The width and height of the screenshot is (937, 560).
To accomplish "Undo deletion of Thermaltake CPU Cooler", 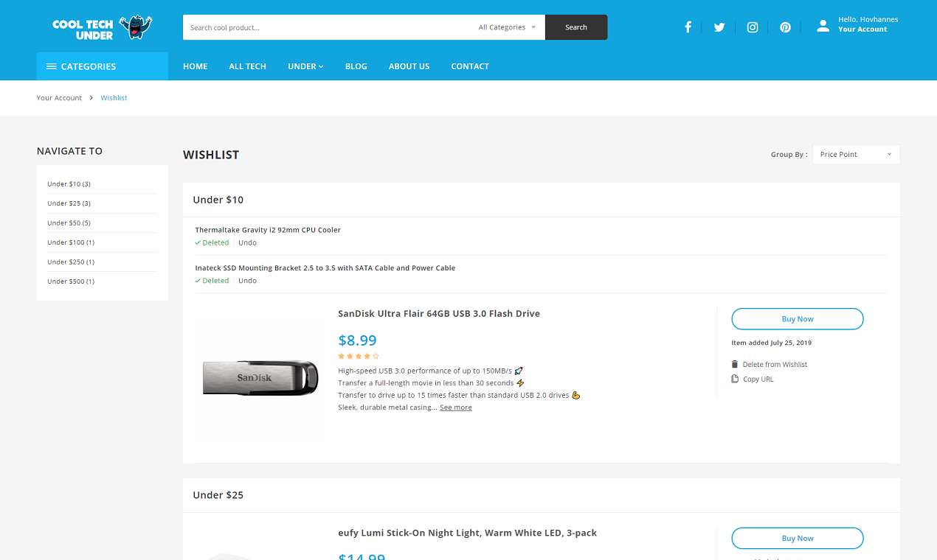I will 247,242.
